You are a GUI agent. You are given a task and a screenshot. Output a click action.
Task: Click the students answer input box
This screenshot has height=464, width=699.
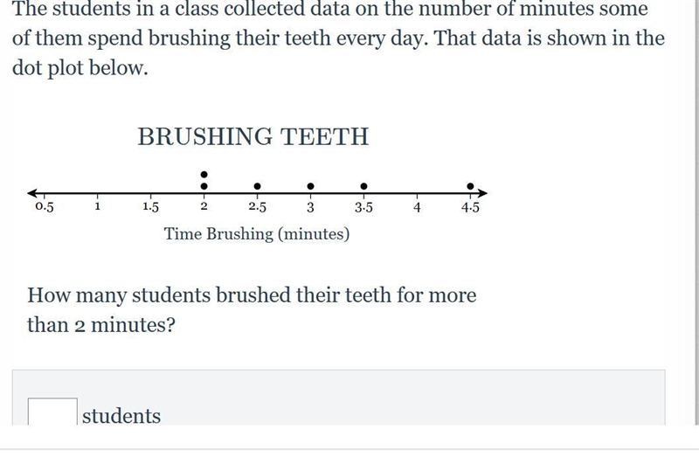point(52,412)
